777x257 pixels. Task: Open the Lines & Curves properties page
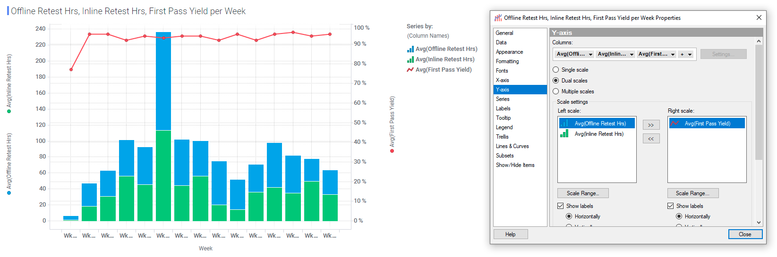pyautogui.click(x=512, y=146)
